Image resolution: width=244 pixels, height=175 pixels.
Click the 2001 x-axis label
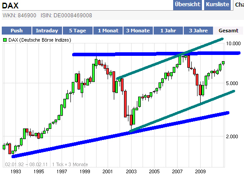click(x=108, y=171)
